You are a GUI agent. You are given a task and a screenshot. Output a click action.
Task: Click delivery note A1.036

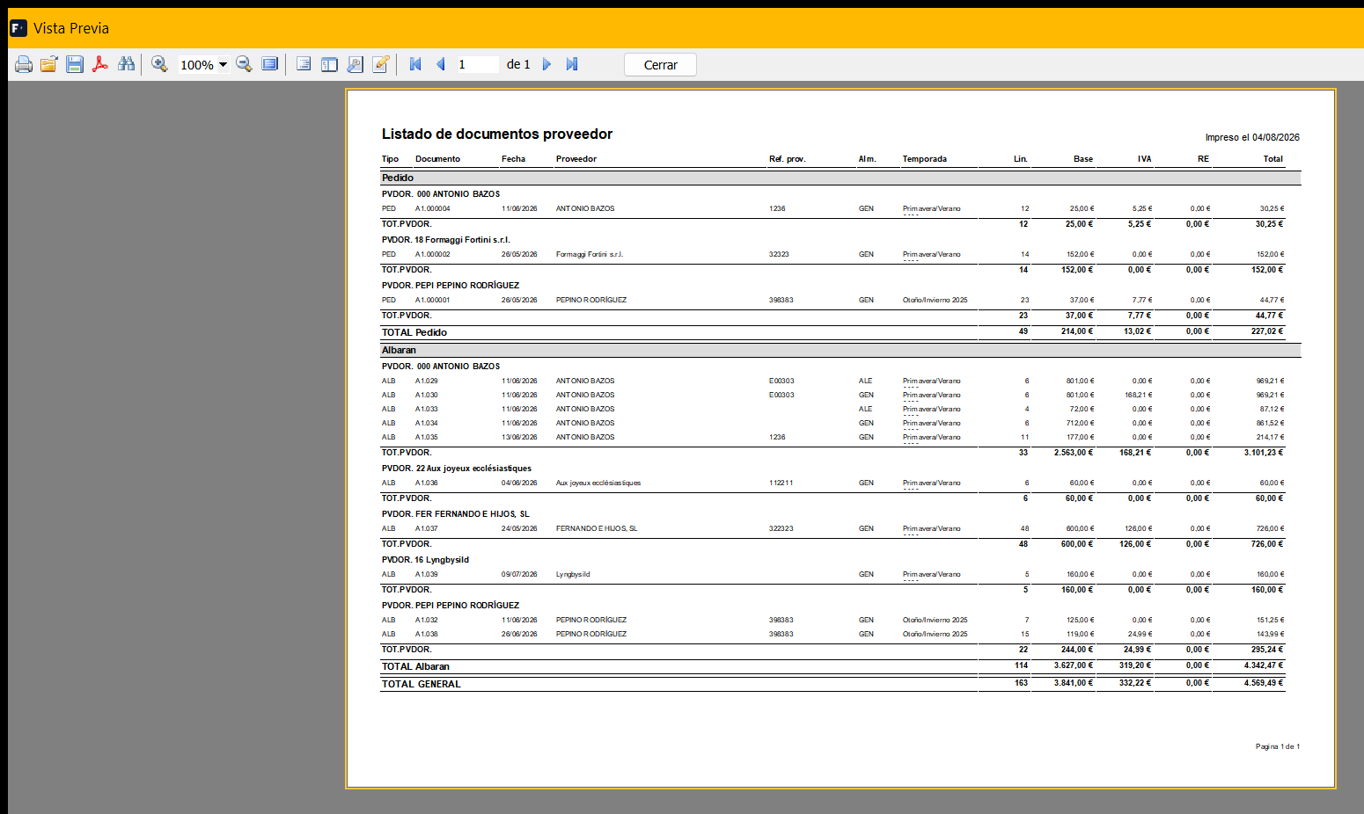point(427,483)
